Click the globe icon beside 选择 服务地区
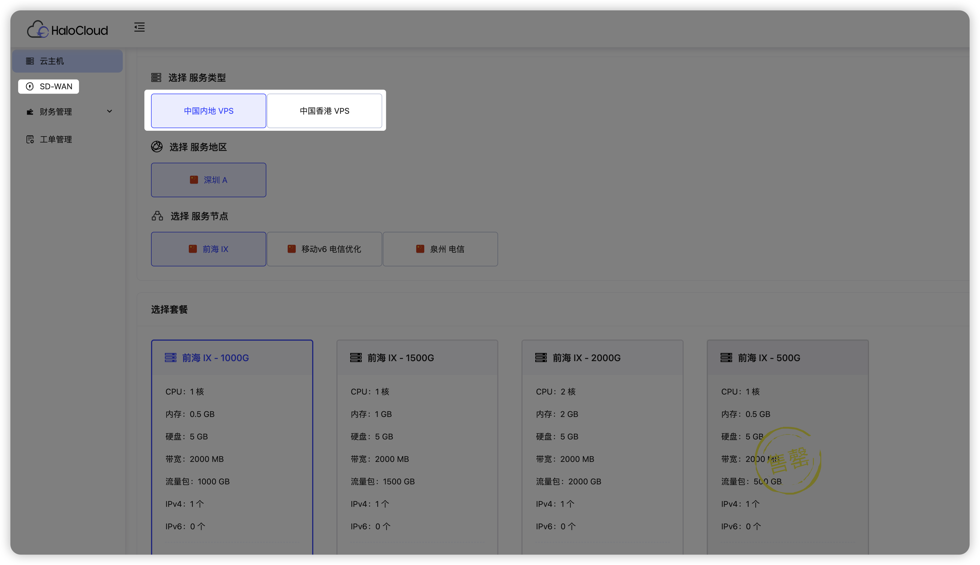 [157, 147]
